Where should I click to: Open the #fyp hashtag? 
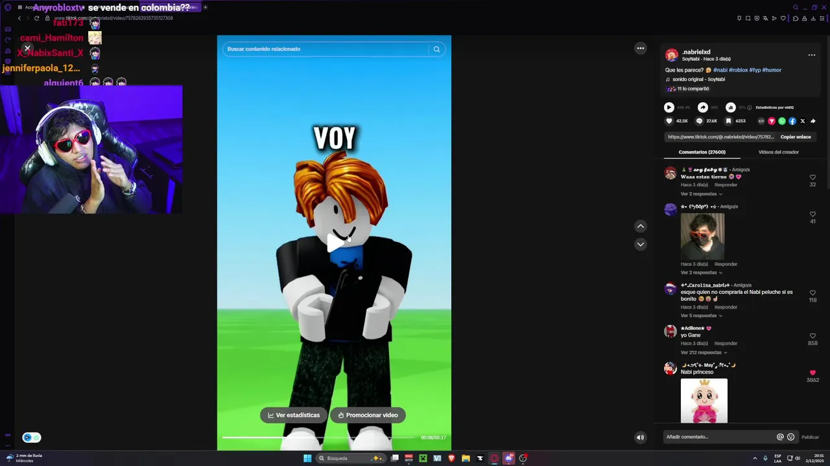tap(755, 70)
